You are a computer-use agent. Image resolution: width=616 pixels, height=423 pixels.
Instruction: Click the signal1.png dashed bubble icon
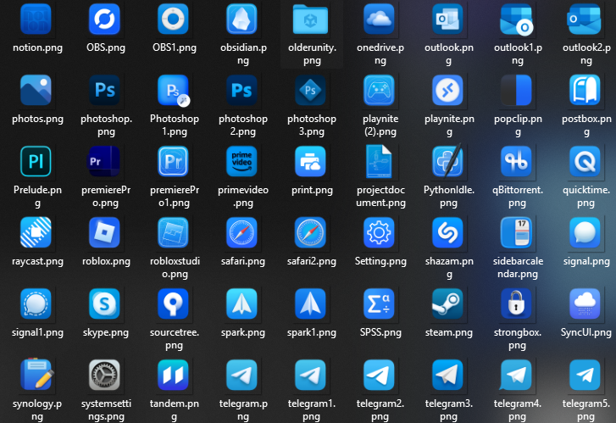[x=36, y=303]
